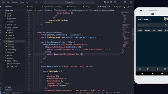The image size is (168, 94).
Task: Open the Go menu
Action: point(27,2)
